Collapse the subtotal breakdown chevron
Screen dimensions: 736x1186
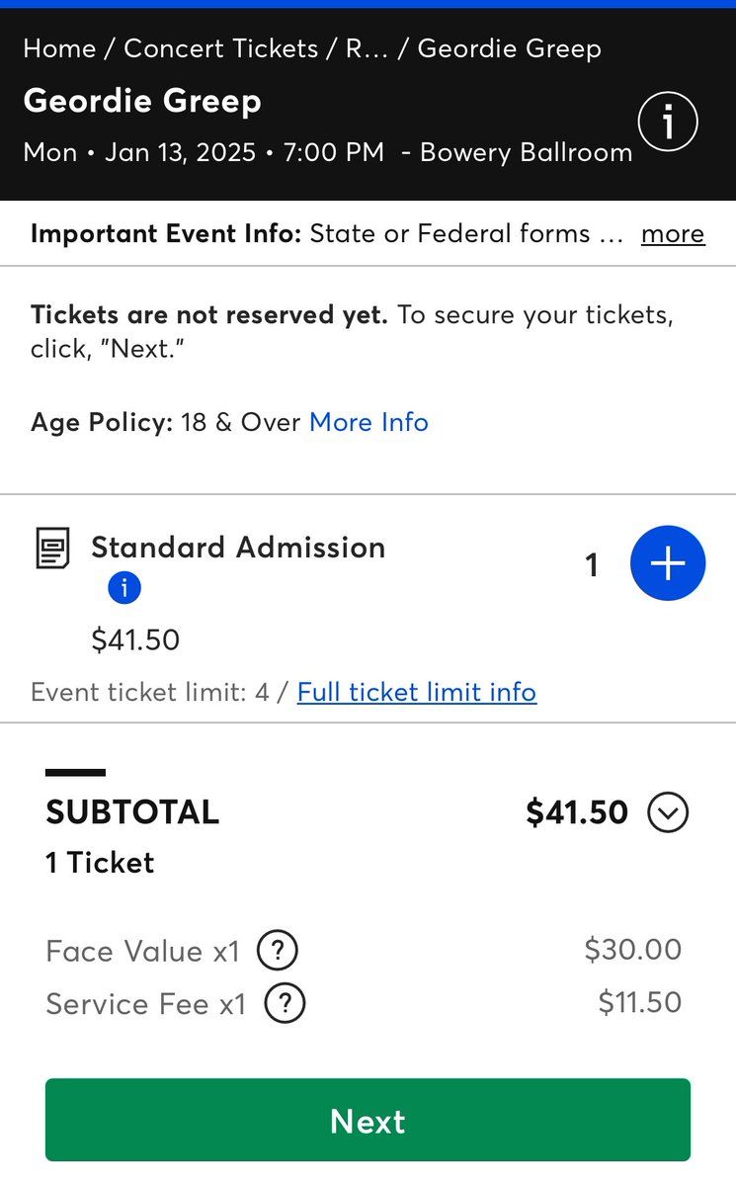click(x=668, y=813)
